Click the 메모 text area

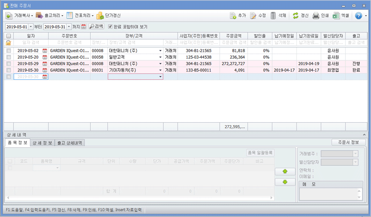331,193
